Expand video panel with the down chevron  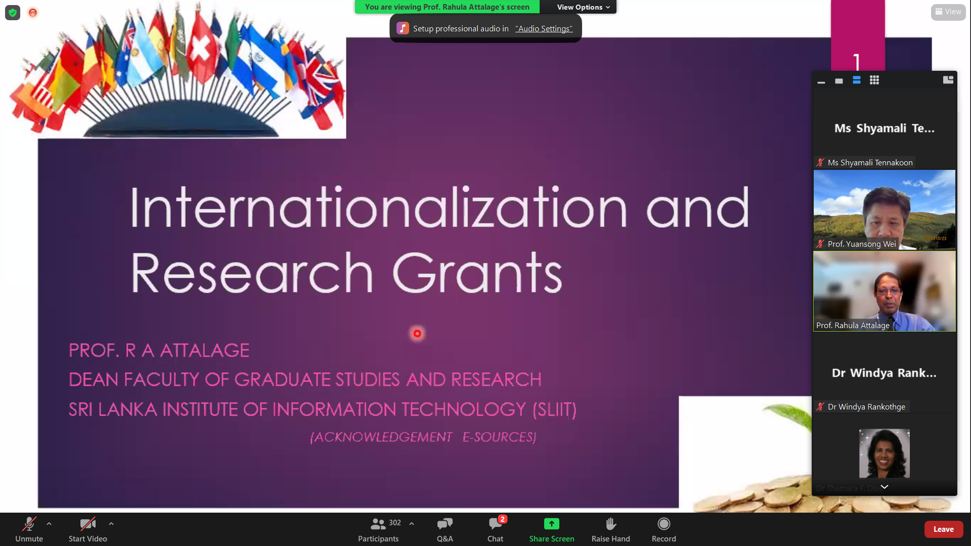click(884, 487)
